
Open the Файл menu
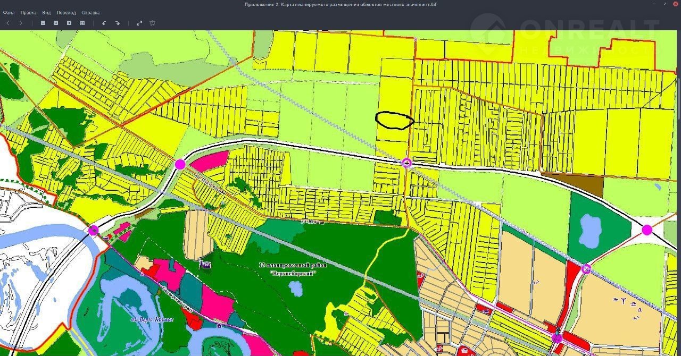[x=9, y=12]
